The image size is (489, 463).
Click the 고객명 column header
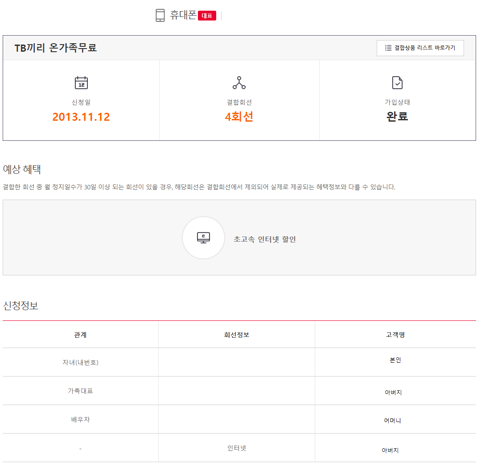395,335
